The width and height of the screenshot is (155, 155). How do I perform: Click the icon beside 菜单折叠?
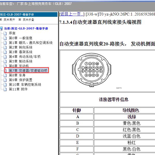point(20,20)
